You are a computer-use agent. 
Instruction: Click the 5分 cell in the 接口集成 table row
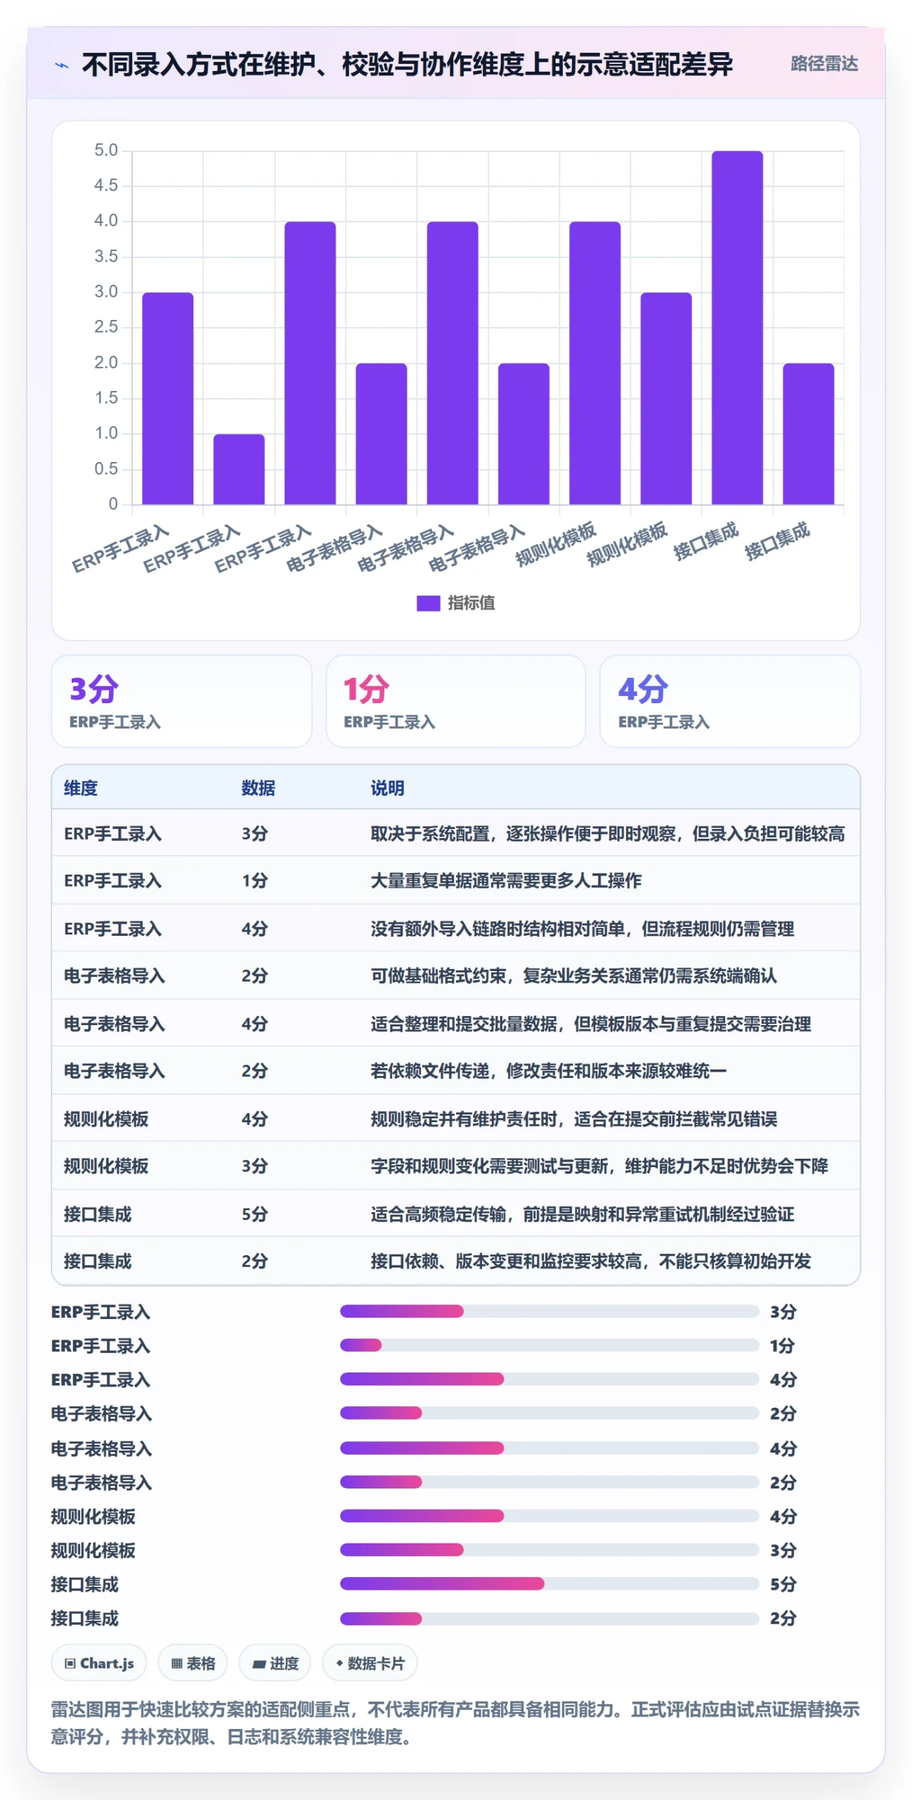click(x=254, y=1214)
